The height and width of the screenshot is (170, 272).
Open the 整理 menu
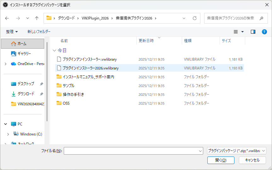tap(12, 32)
